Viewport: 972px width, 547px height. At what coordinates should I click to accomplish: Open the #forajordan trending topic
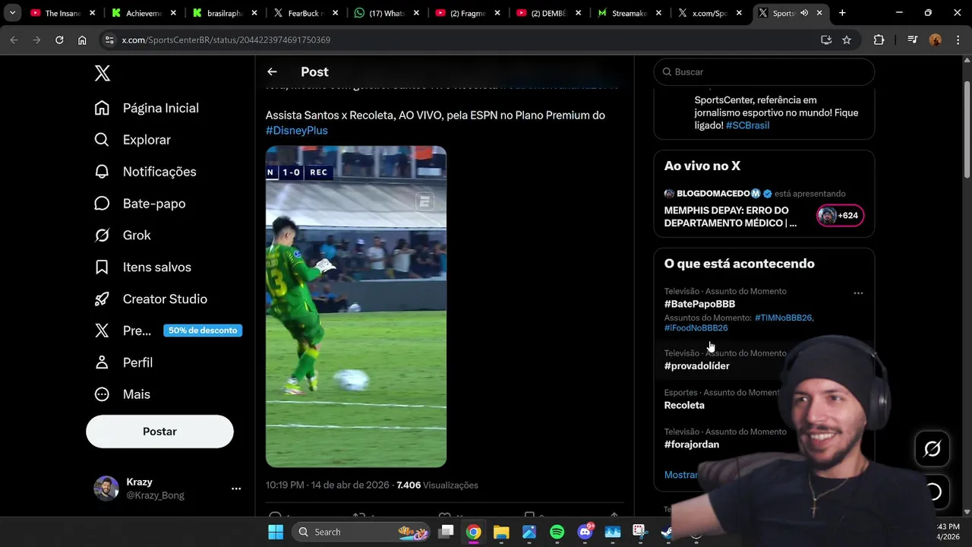[x=692, y=444]
